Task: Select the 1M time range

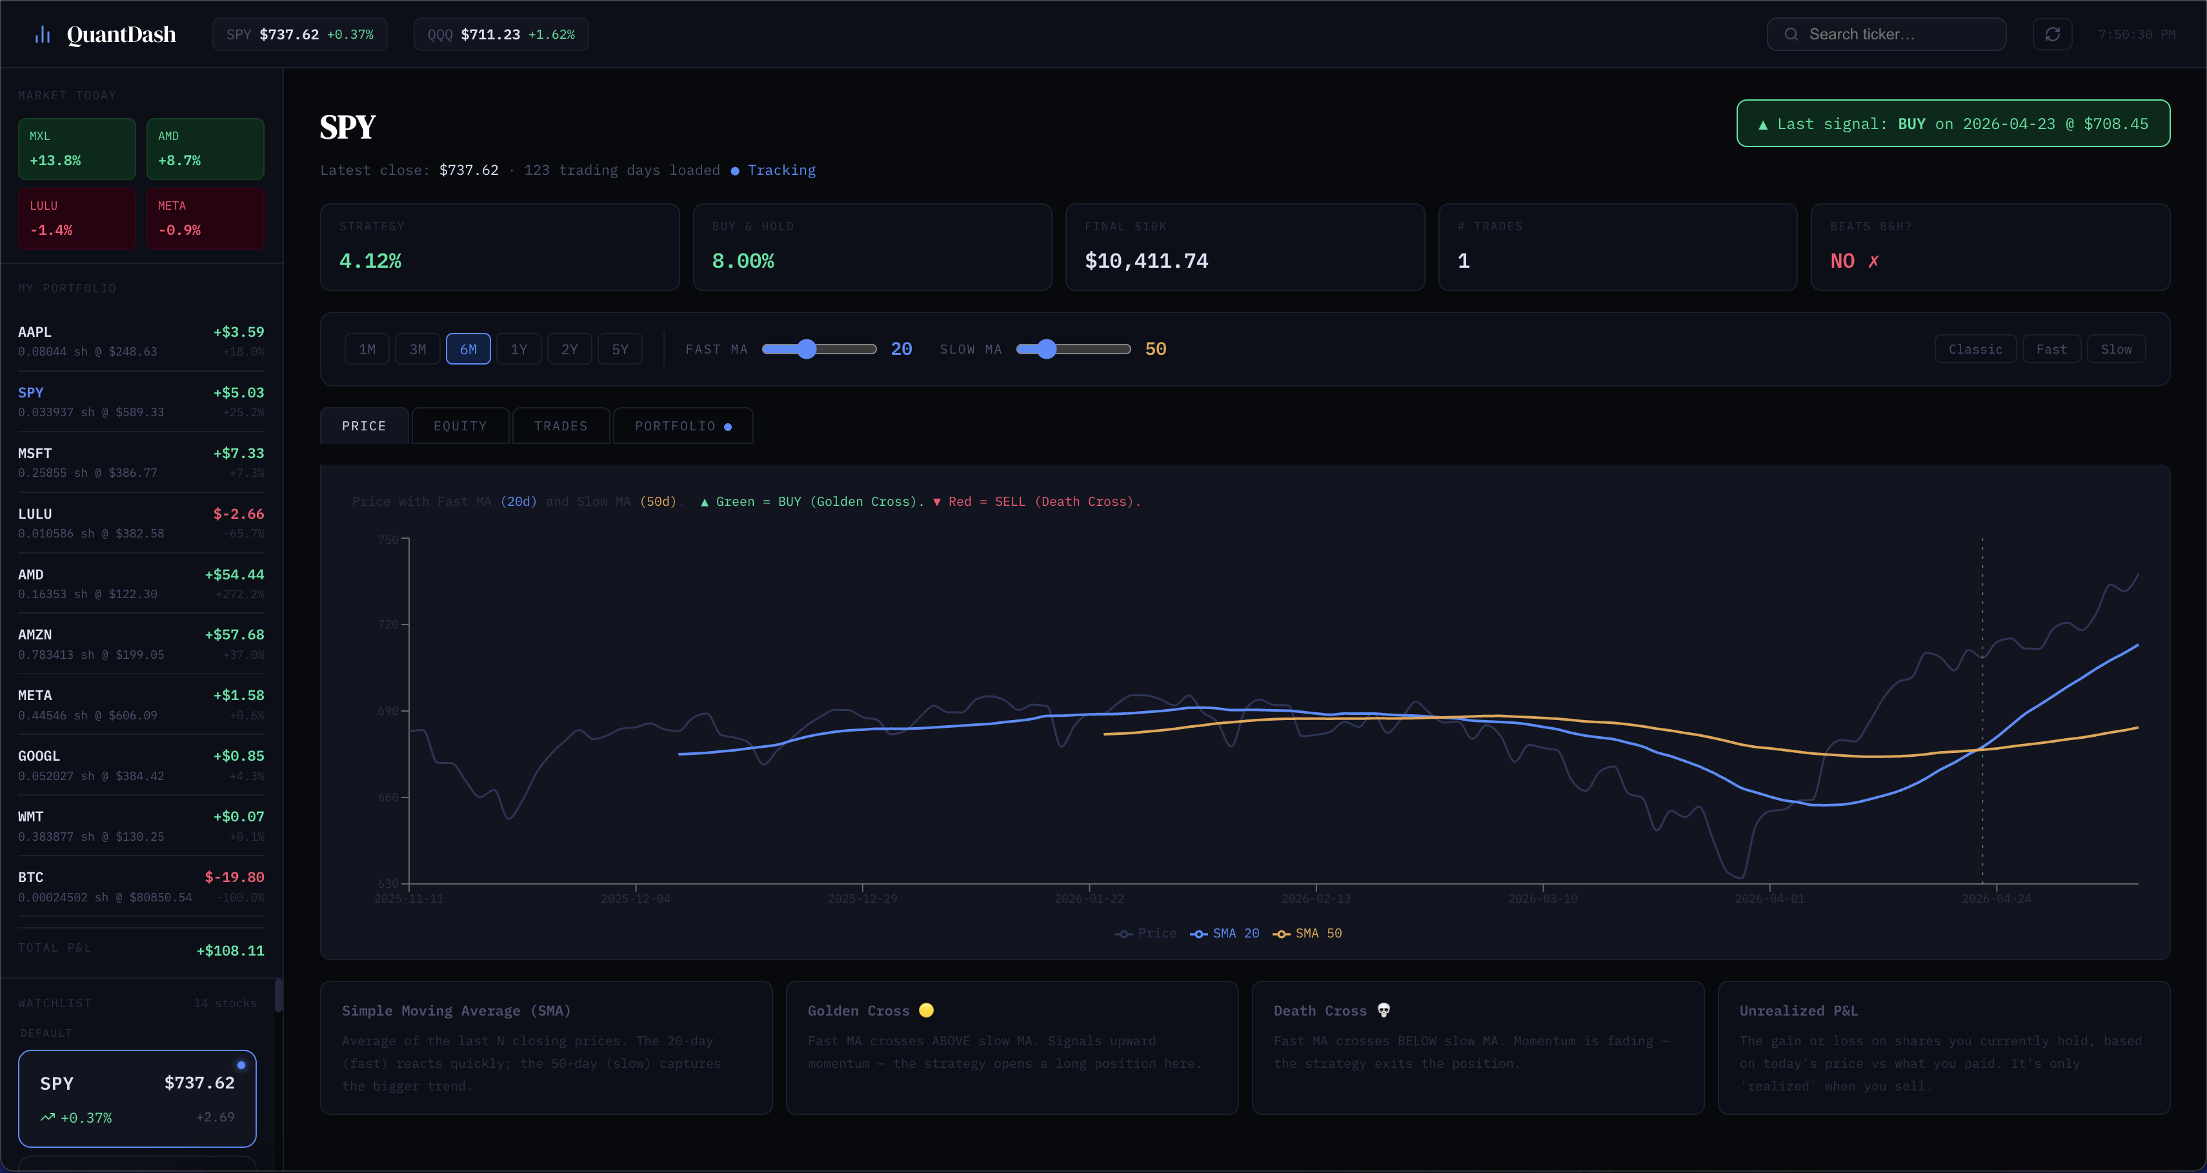Action: coord(367,348)
